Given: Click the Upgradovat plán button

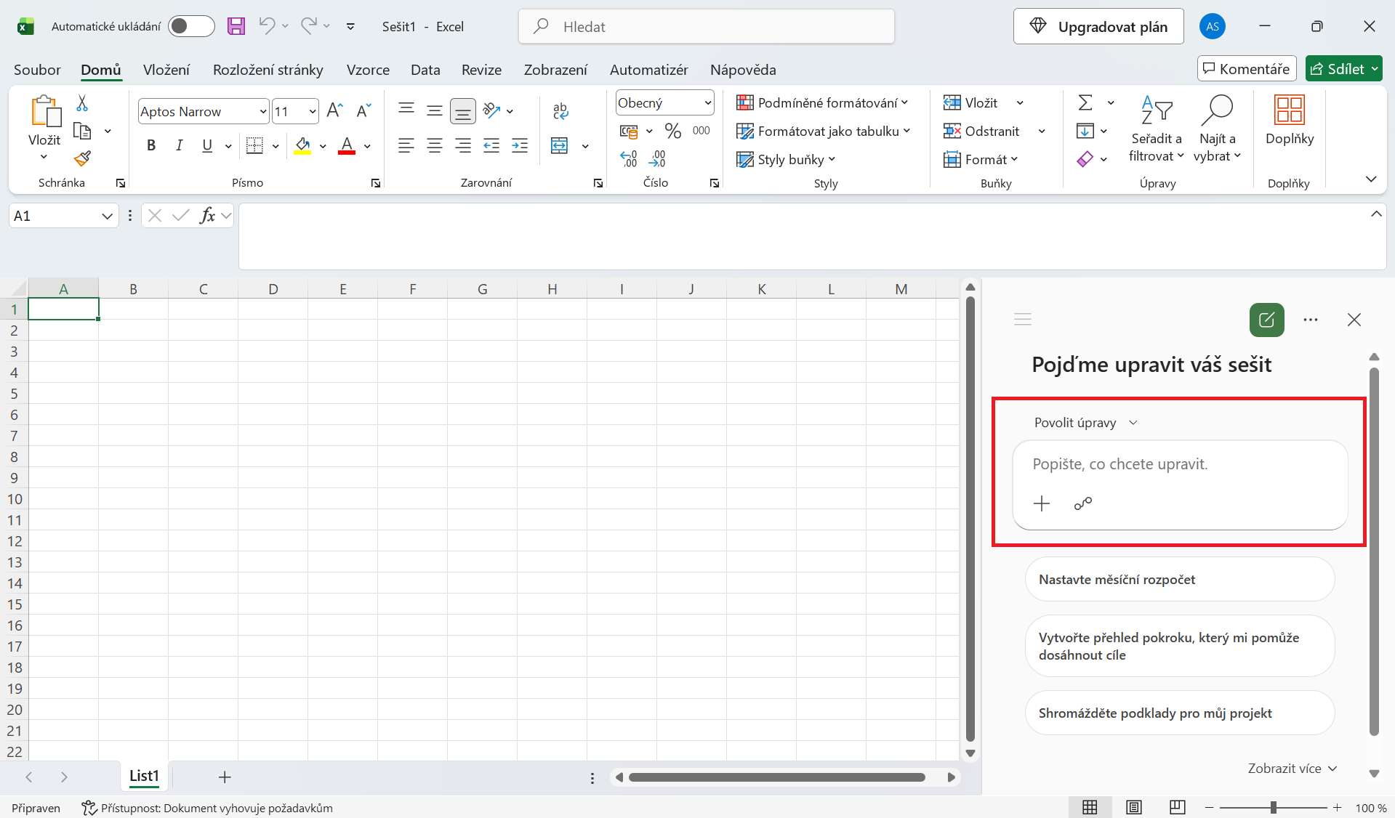Looking at the screenshot, I should 1098,27.
